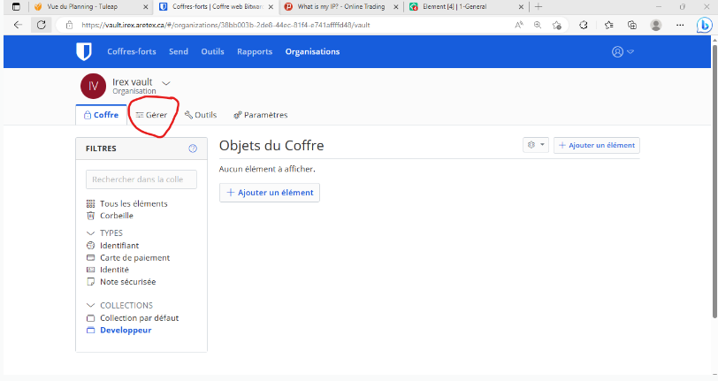
Task: Switch to the Coffre tab
Action: (101, 115)
